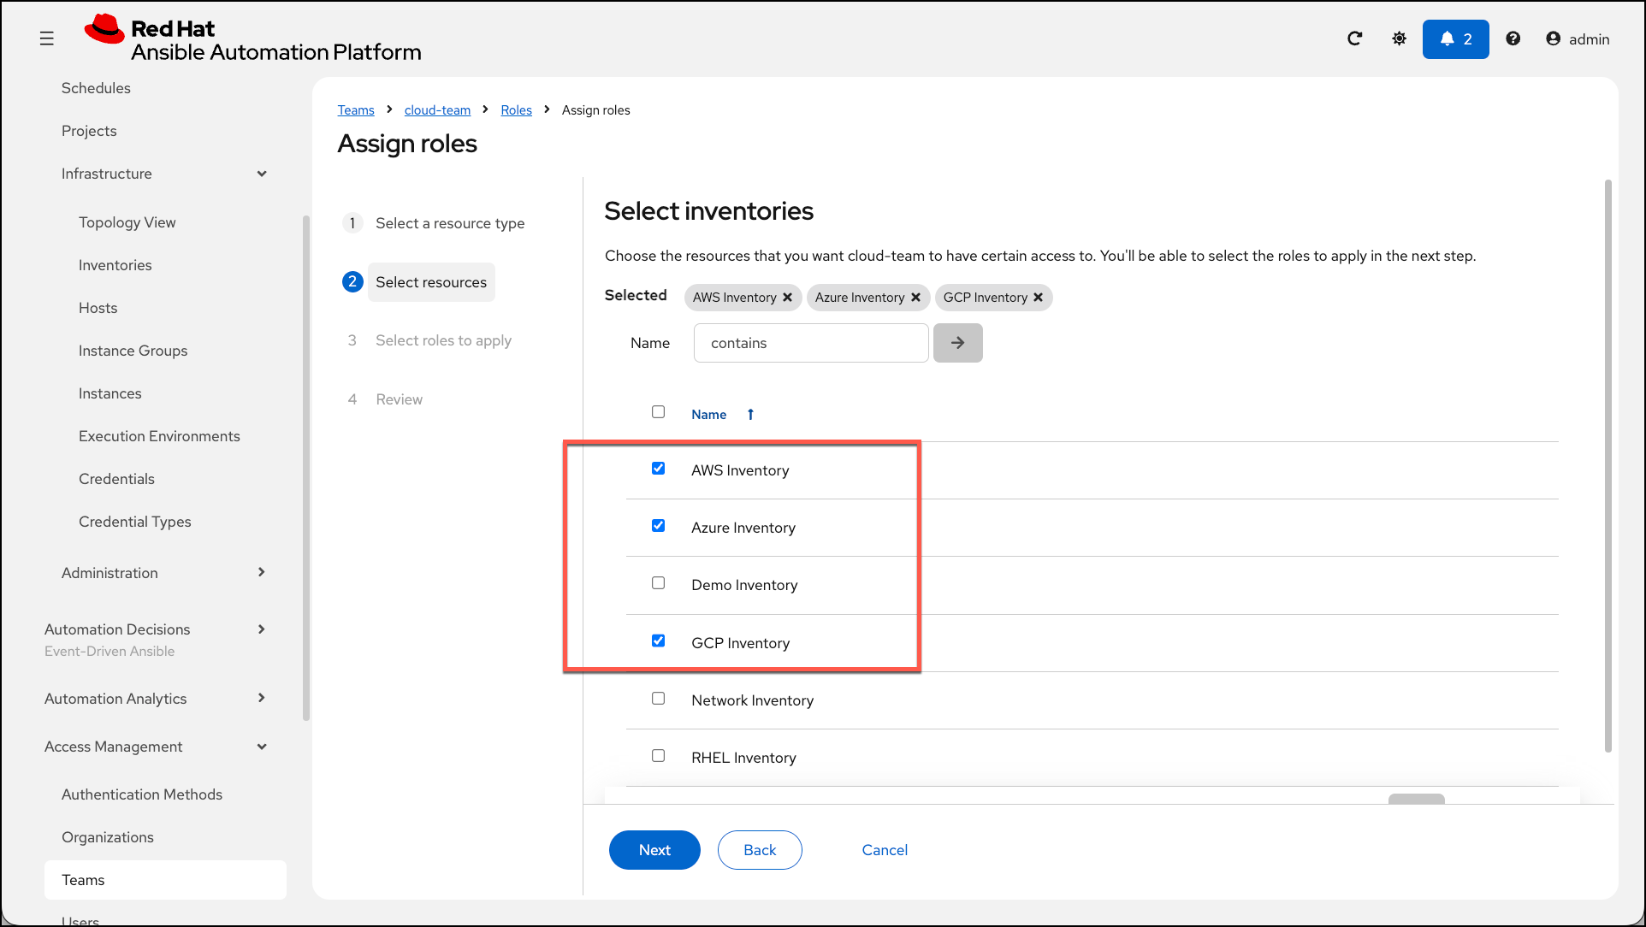Click the horizontal scrollbar thumb below list
This screenshot has width=1646, height=927.
point(1416,799)
